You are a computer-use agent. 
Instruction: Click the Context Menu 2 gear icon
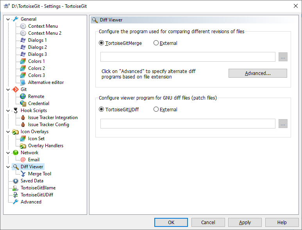click(x=23, y=33)
